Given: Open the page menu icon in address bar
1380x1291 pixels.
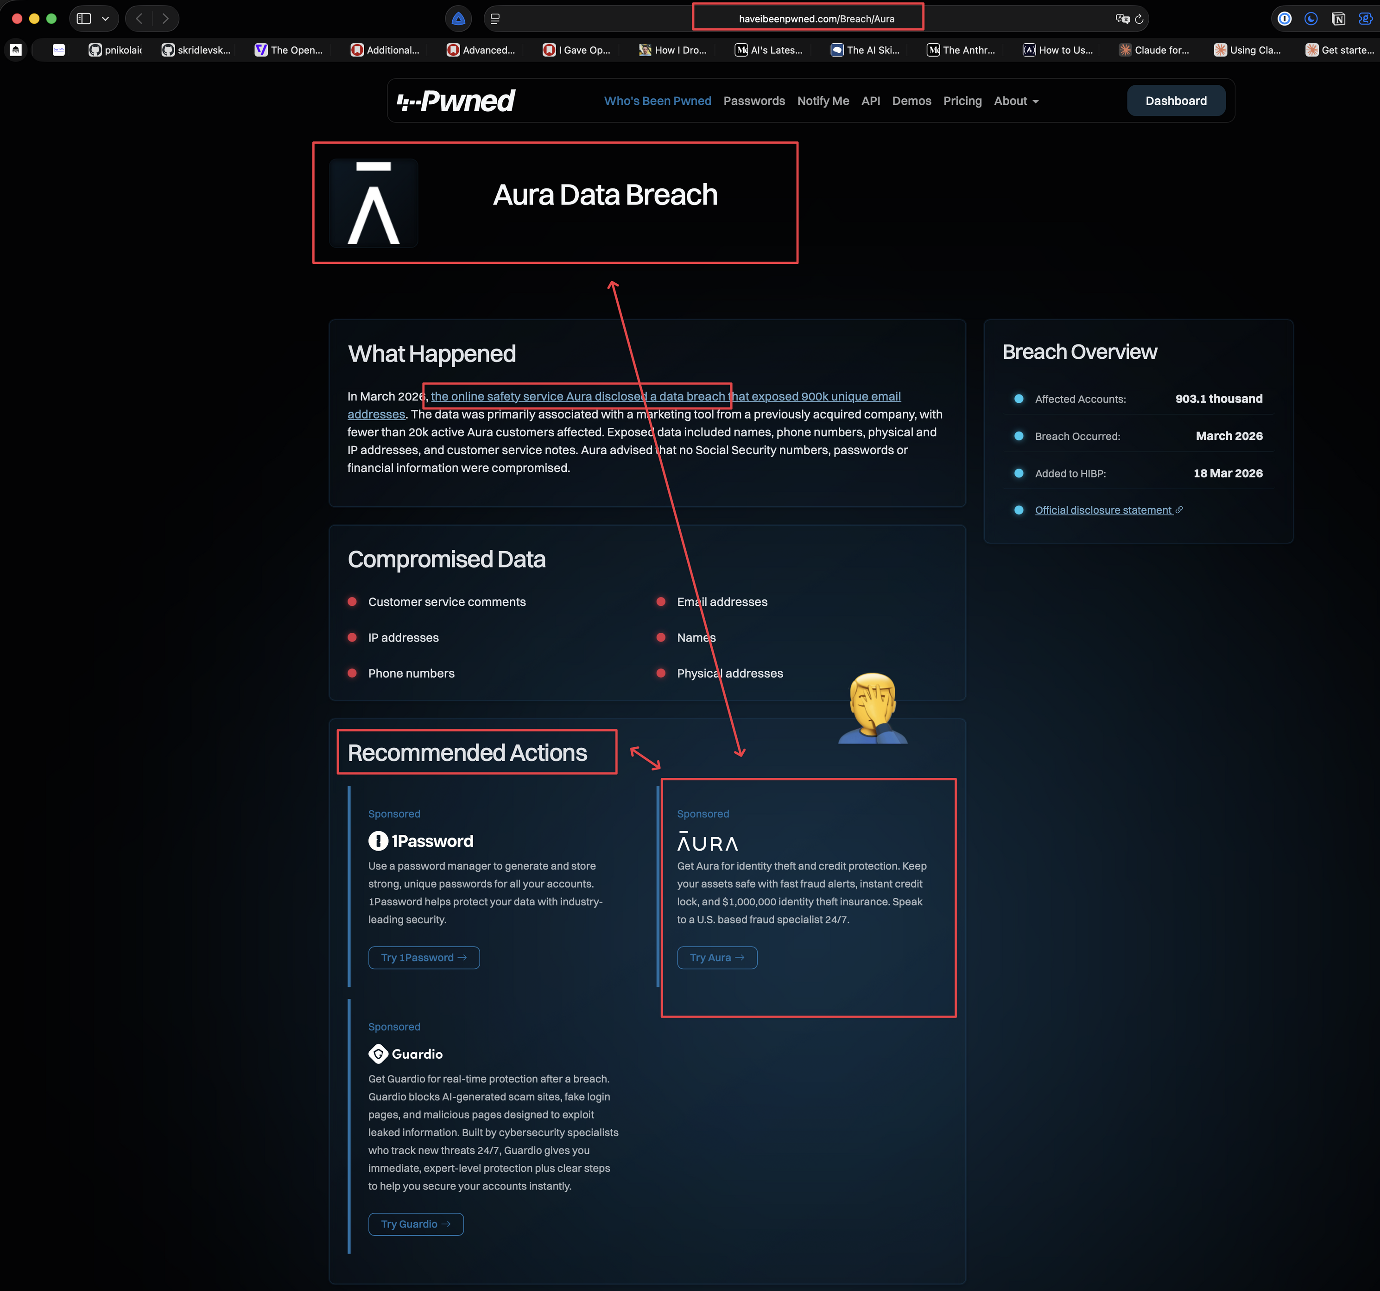Looking at the screenshot, I should tap(495, 19).
